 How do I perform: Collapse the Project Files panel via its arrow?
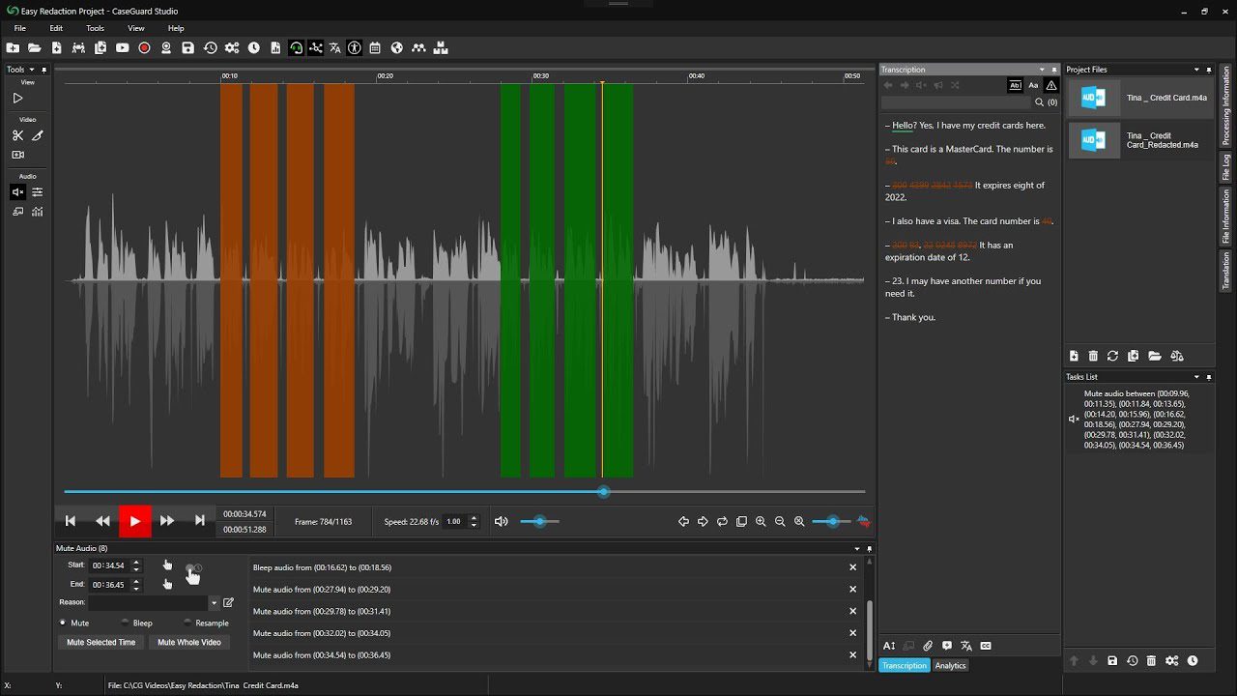(x=1196, y=69)
